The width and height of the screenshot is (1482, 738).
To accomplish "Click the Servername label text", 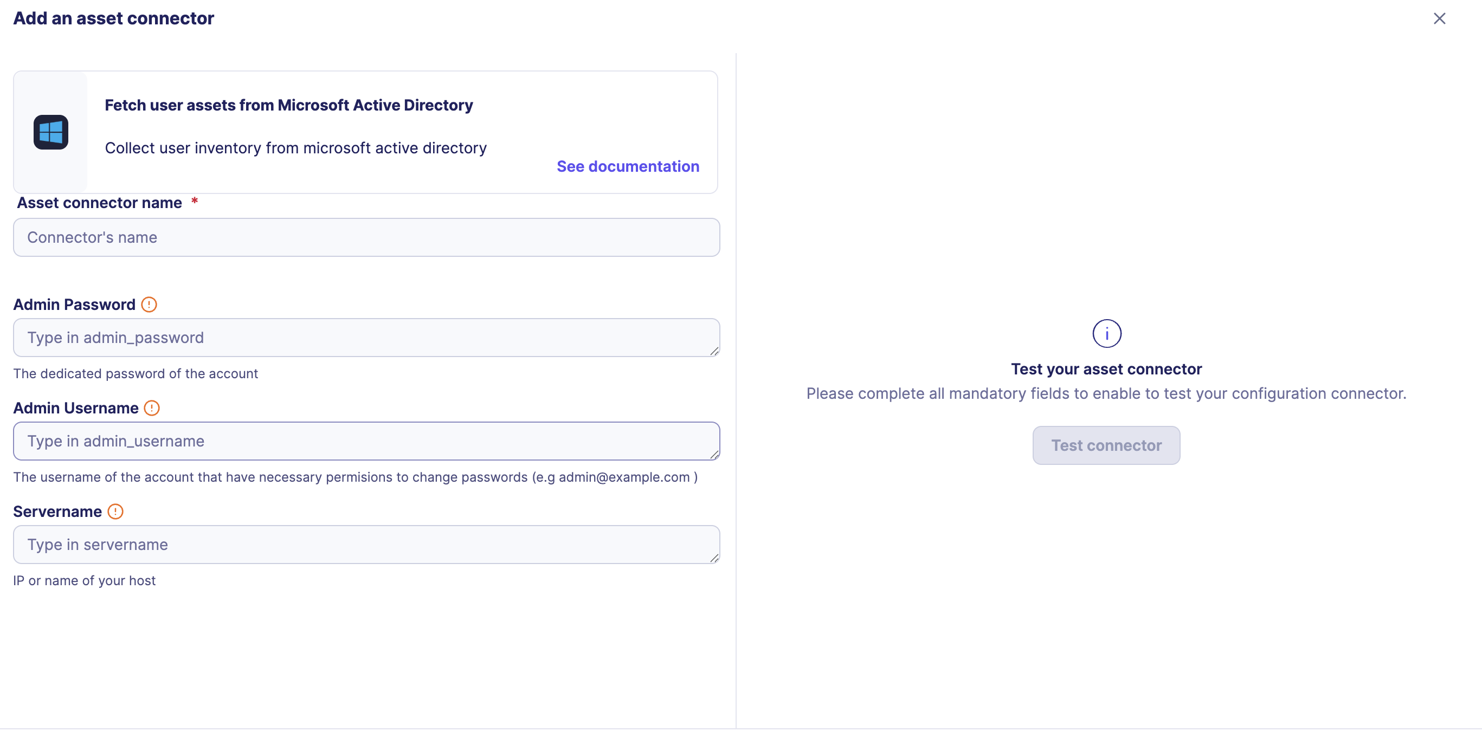I will [57, 512].
